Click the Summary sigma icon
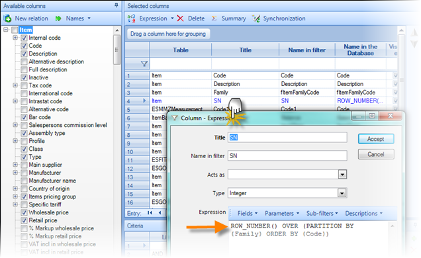 214,19
